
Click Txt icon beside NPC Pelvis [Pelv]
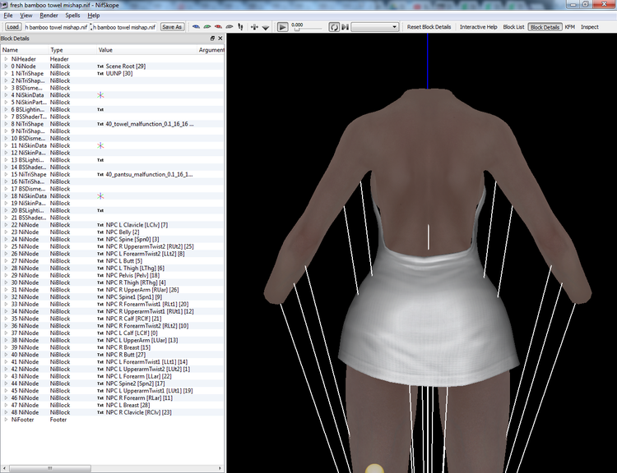(x=100, y=275)
